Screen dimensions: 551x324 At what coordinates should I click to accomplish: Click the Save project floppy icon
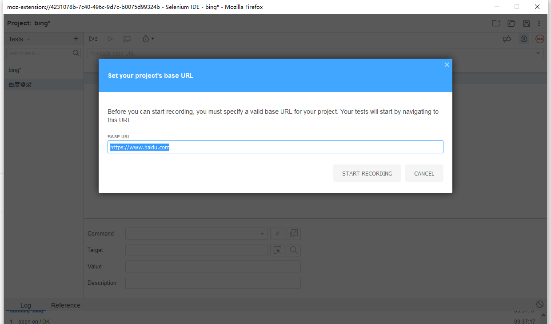point(527,23)
